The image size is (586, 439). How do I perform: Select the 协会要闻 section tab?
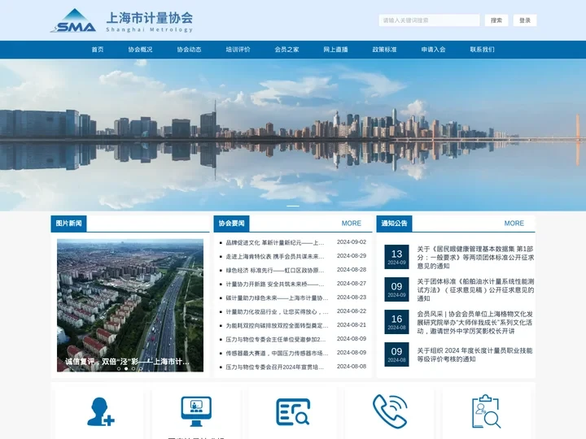point(231,224)
